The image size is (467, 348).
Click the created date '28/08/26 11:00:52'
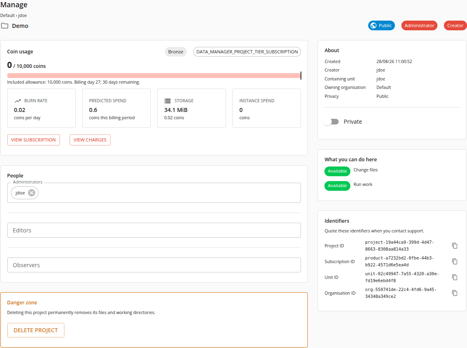[x=394, y=61]
